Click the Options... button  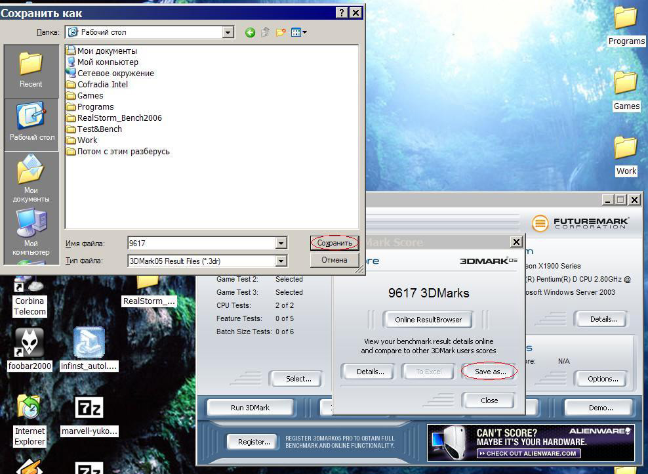point(603,378)
